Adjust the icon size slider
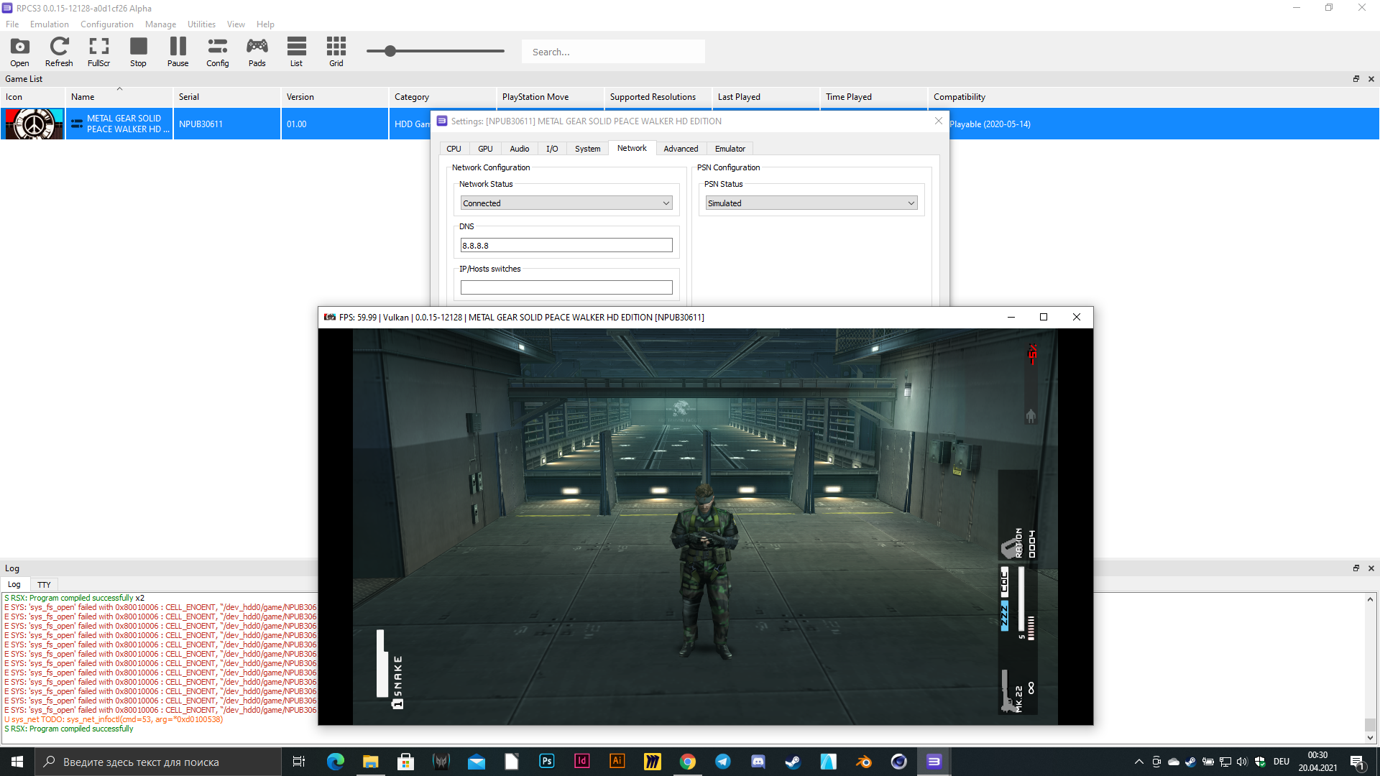This screenshot has width=1380, height=776. click(390, 51)
